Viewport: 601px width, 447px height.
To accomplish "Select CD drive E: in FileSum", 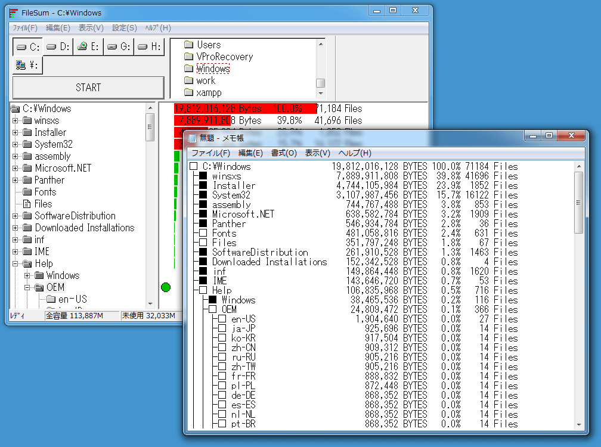I will coord(88,47).
